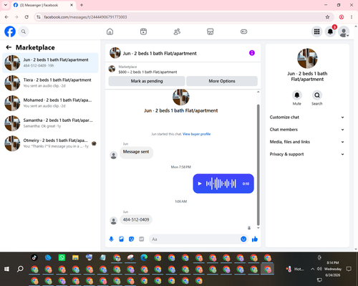Open the Gaming controller icon
Viewport: 358px width, 286px height.
click(243, 32)
